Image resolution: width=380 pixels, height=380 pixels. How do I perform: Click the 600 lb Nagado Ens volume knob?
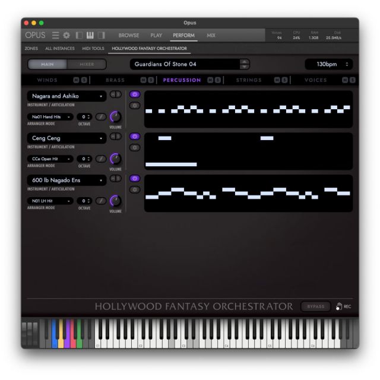tap(115, 201)
